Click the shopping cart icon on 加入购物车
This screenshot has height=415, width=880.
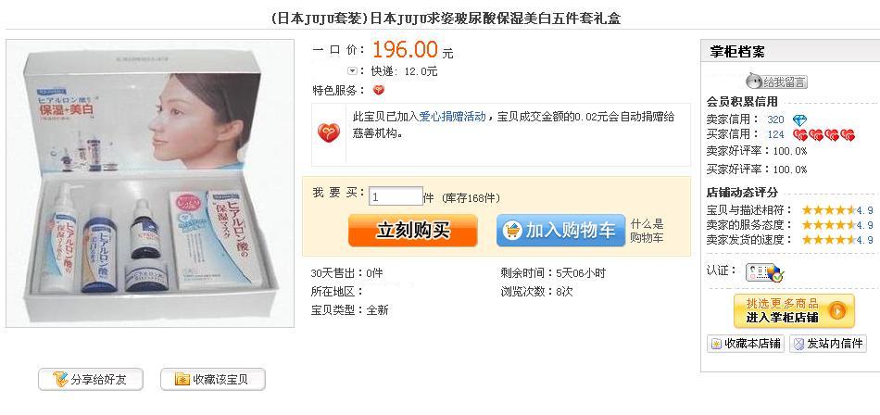coord(512,231)
